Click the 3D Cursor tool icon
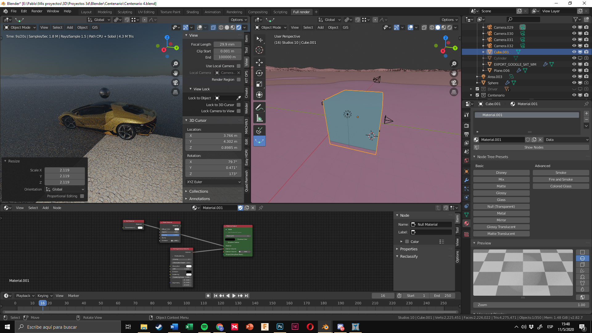The image size is (592, 333). coord(259,50)
